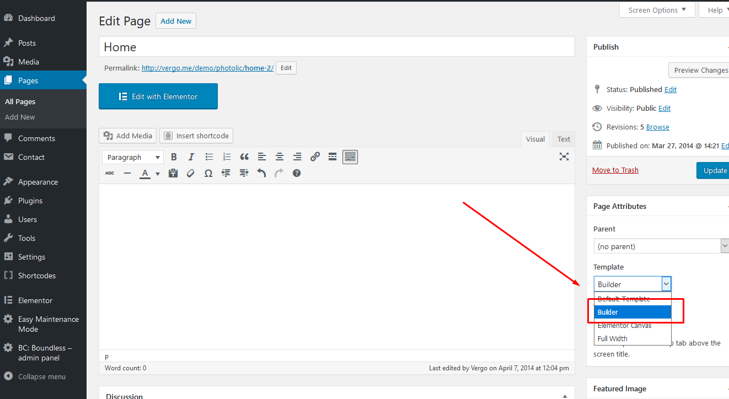Click the Move to Trash link

[615, 170]
